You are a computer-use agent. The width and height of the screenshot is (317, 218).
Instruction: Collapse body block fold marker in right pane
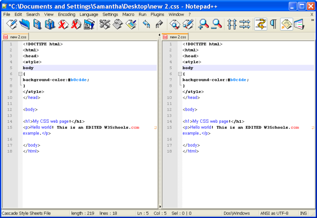180,74
